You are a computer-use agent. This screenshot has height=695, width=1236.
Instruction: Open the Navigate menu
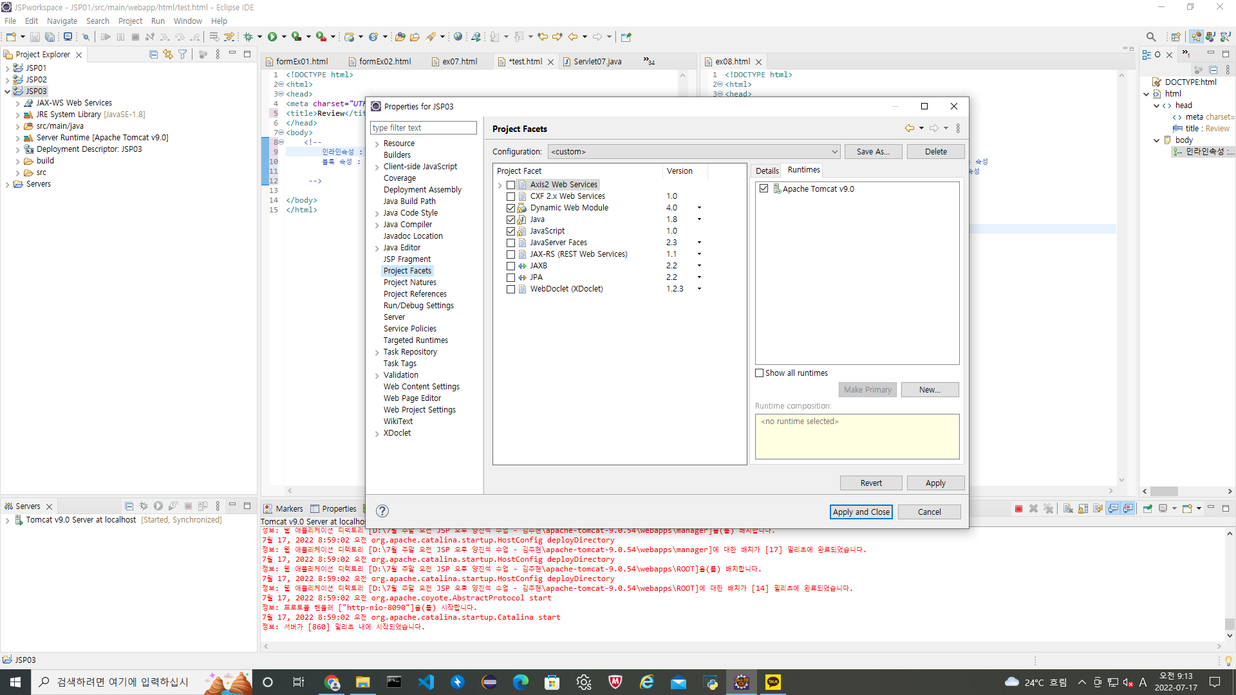coord(62,21)
